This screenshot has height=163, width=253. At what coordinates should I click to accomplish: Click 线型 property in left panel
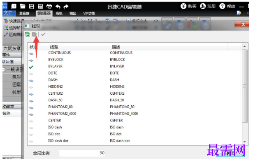point(16,93)
